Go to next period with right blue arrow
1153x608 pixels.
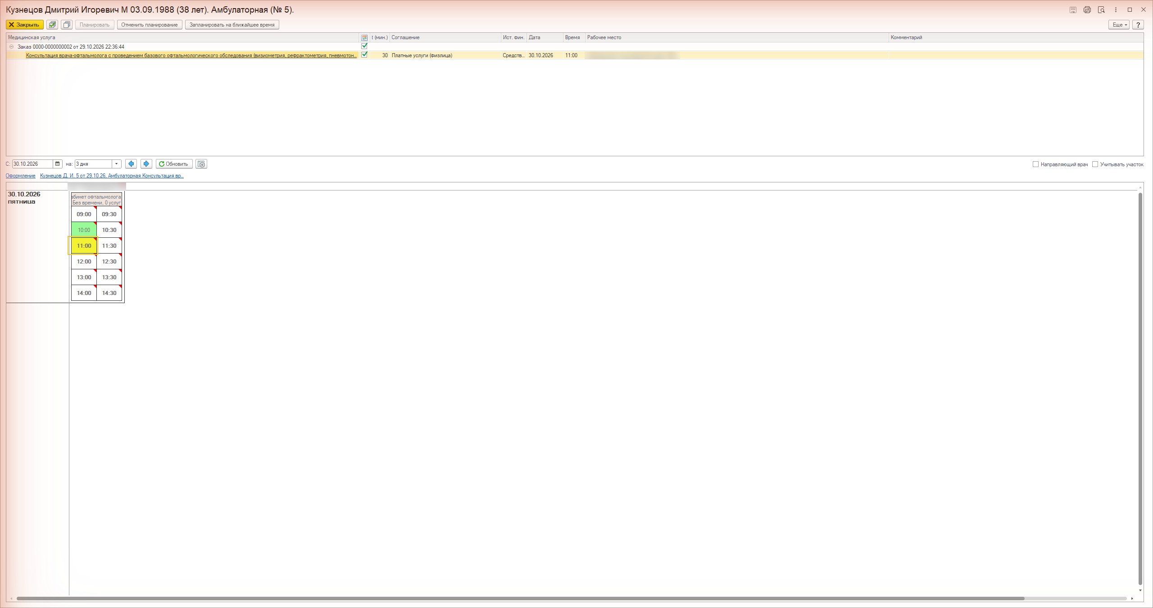(x=146, y=164)
